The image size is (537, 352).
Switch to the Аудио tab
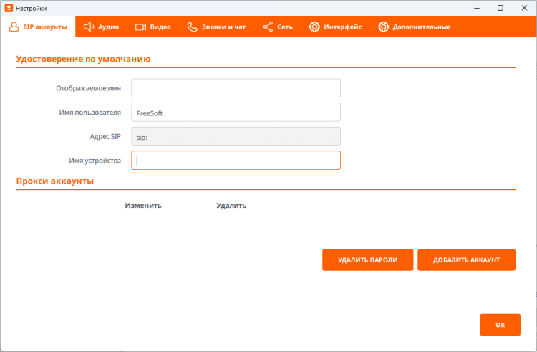[x=107, y=27]
